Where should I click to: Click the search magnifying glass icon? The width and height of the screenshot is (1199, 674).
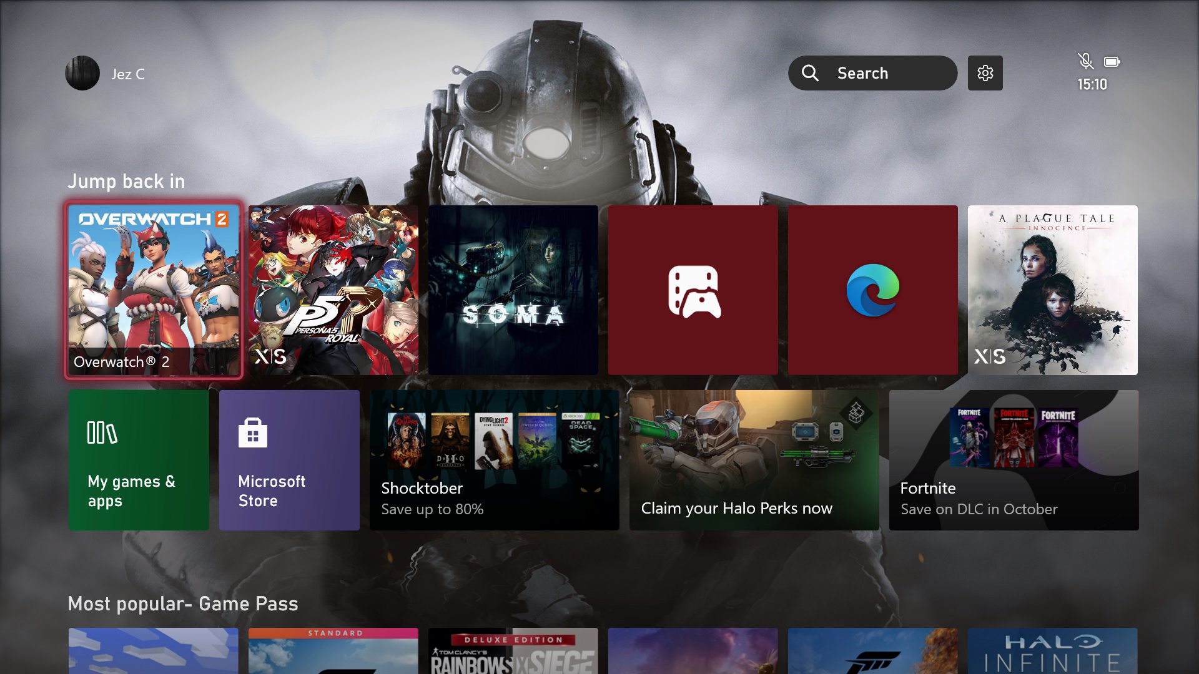click(x=810, y=73)
